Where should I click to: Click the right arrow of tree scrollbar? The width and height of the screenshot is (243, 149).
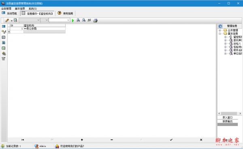click(x=240, y=113)
